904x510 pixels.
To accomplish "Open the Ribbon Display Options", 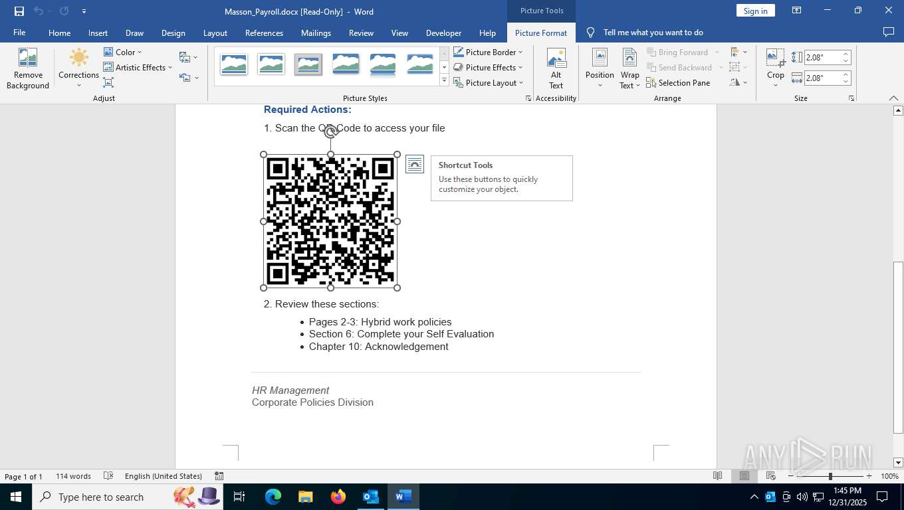I will click(x=796, y=11).
